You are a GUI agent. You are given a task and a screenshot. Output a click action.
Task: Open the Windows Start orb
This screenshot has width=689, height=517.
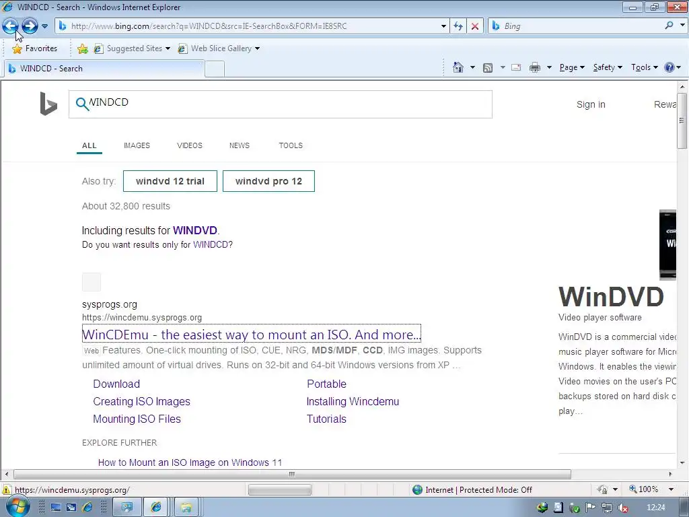18,506
